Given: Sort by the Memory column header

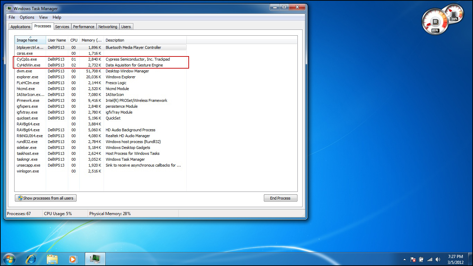Looking at the screenshot, I should point(91,40).
